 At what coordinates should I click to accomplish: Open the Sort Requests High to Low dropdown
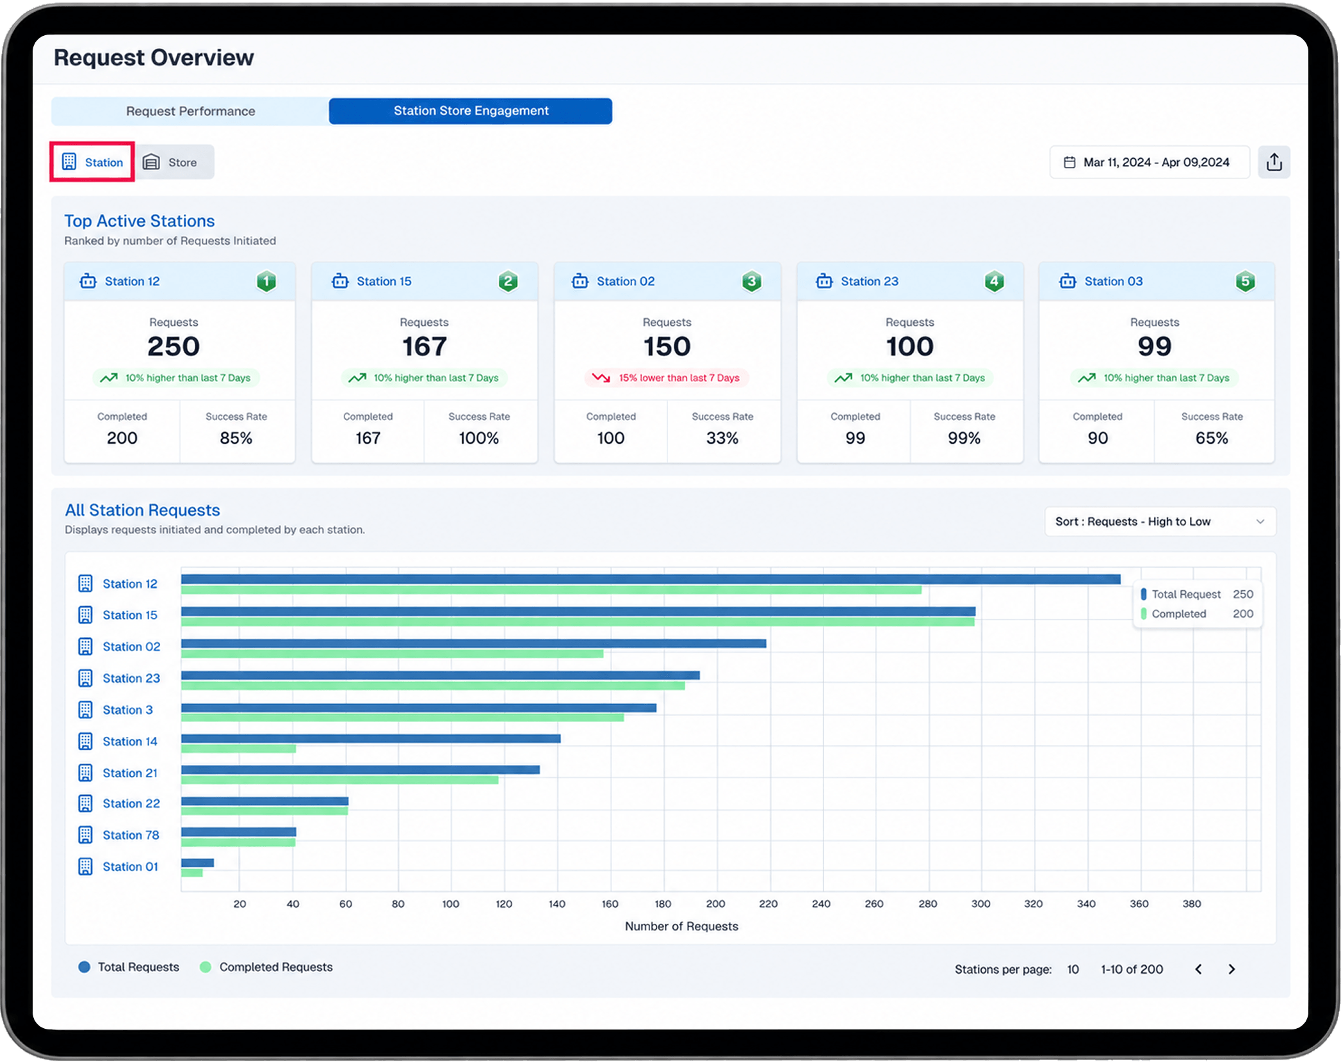pyautogui.click(x=1160, y=521)
